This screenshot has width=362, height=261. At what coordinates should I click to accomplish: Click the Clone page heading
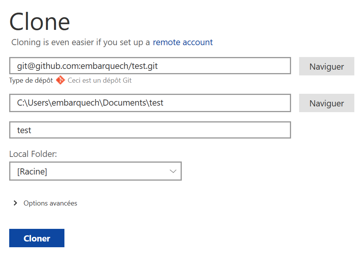point(39,22)
